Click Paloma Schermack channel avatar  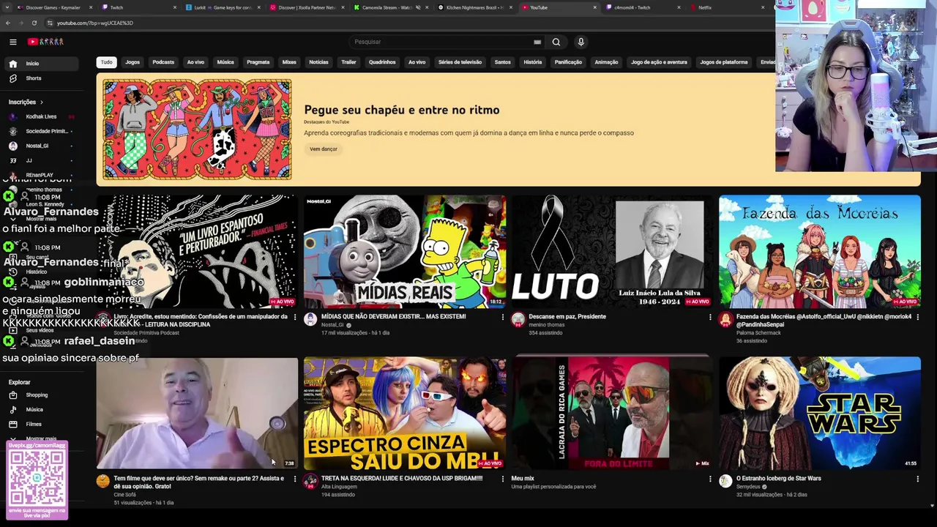click(725, 320)
